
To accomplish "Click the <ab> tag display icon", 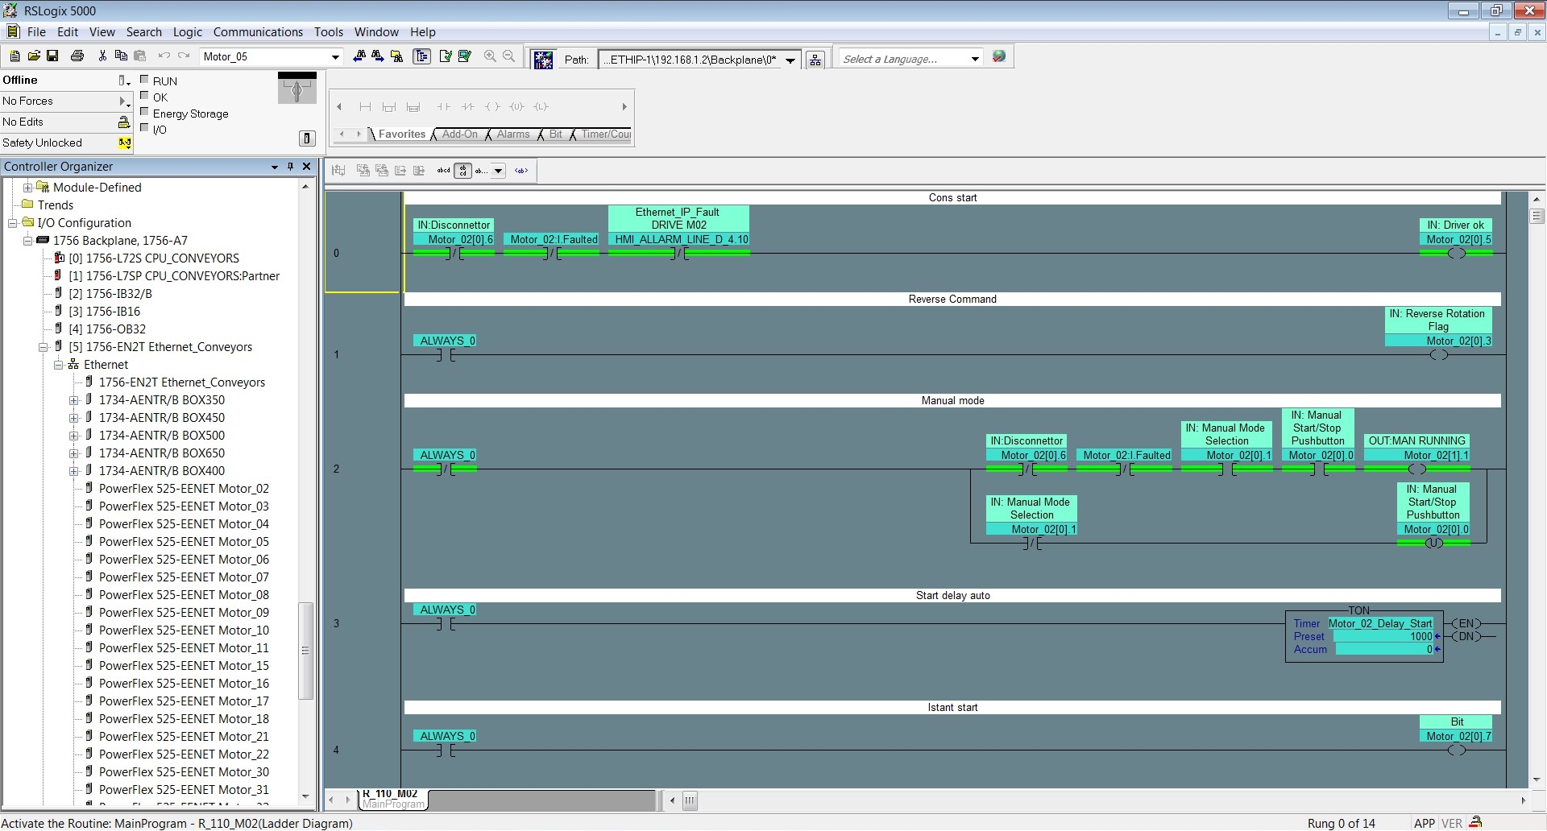I will 521,171.
